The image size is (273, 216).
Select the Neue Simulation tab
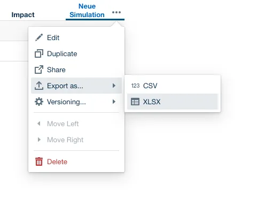pyautogui.click(x=87, y=11)
